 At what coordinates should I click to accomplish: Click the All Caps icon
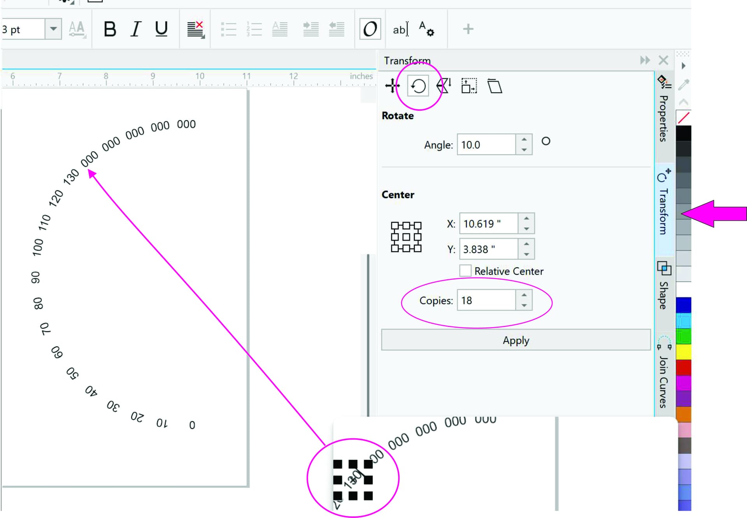click(77, 29)
